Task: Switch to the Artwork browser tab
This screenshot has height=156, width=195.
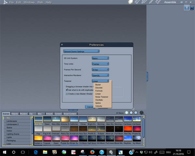Action: tap(49, 113)
